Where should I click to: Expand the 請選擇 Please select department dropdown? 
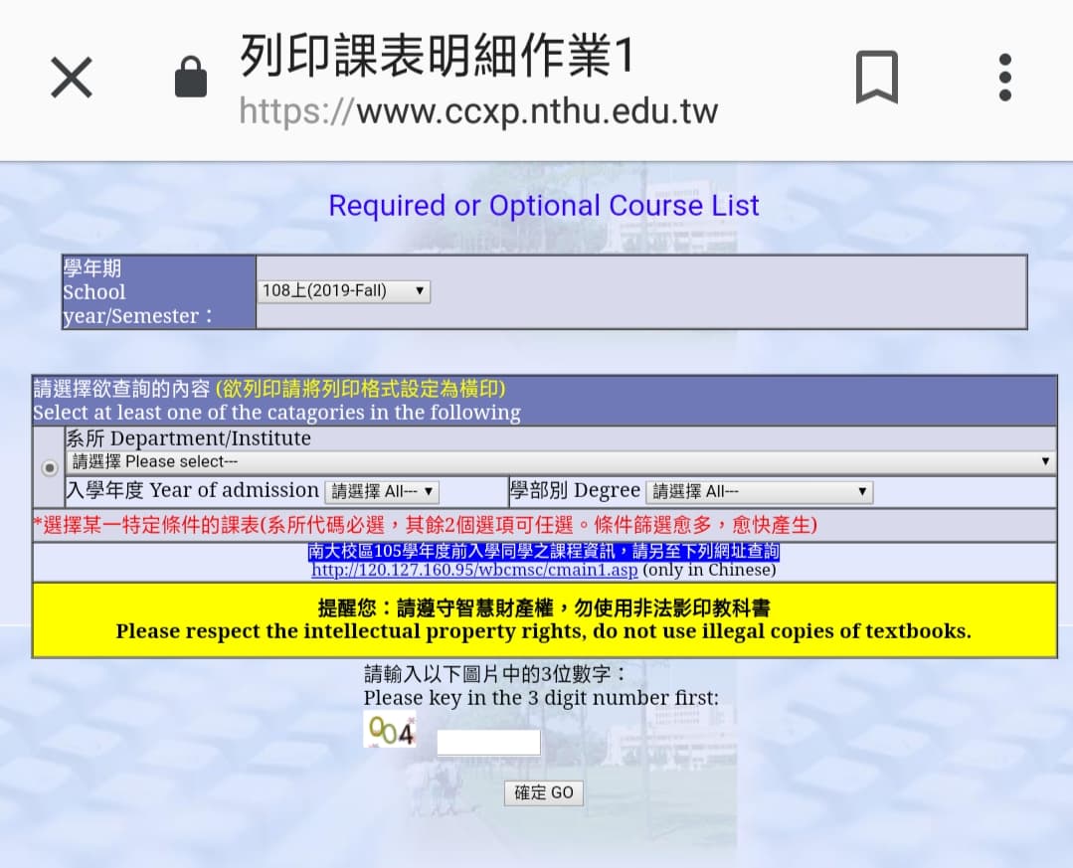click(561, 461)
